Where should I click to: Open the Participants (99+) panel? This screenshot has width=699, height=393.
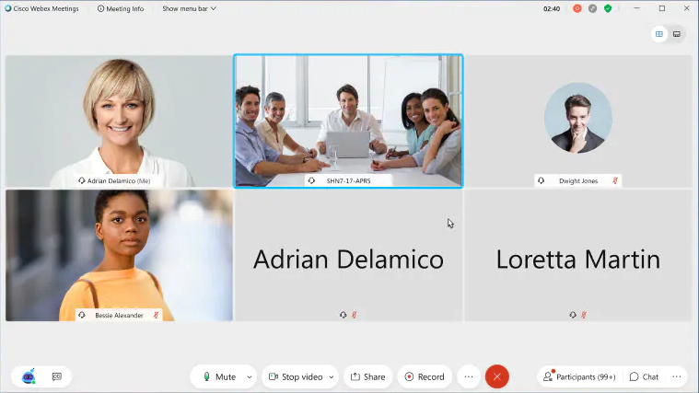tap(579, 377)
